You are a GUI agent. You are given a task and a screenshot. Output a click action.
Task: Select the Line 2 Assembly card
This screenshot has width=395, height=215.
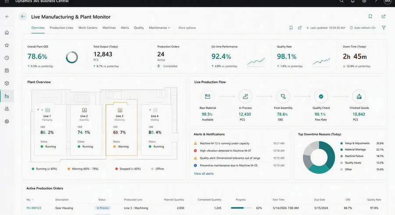86,130
